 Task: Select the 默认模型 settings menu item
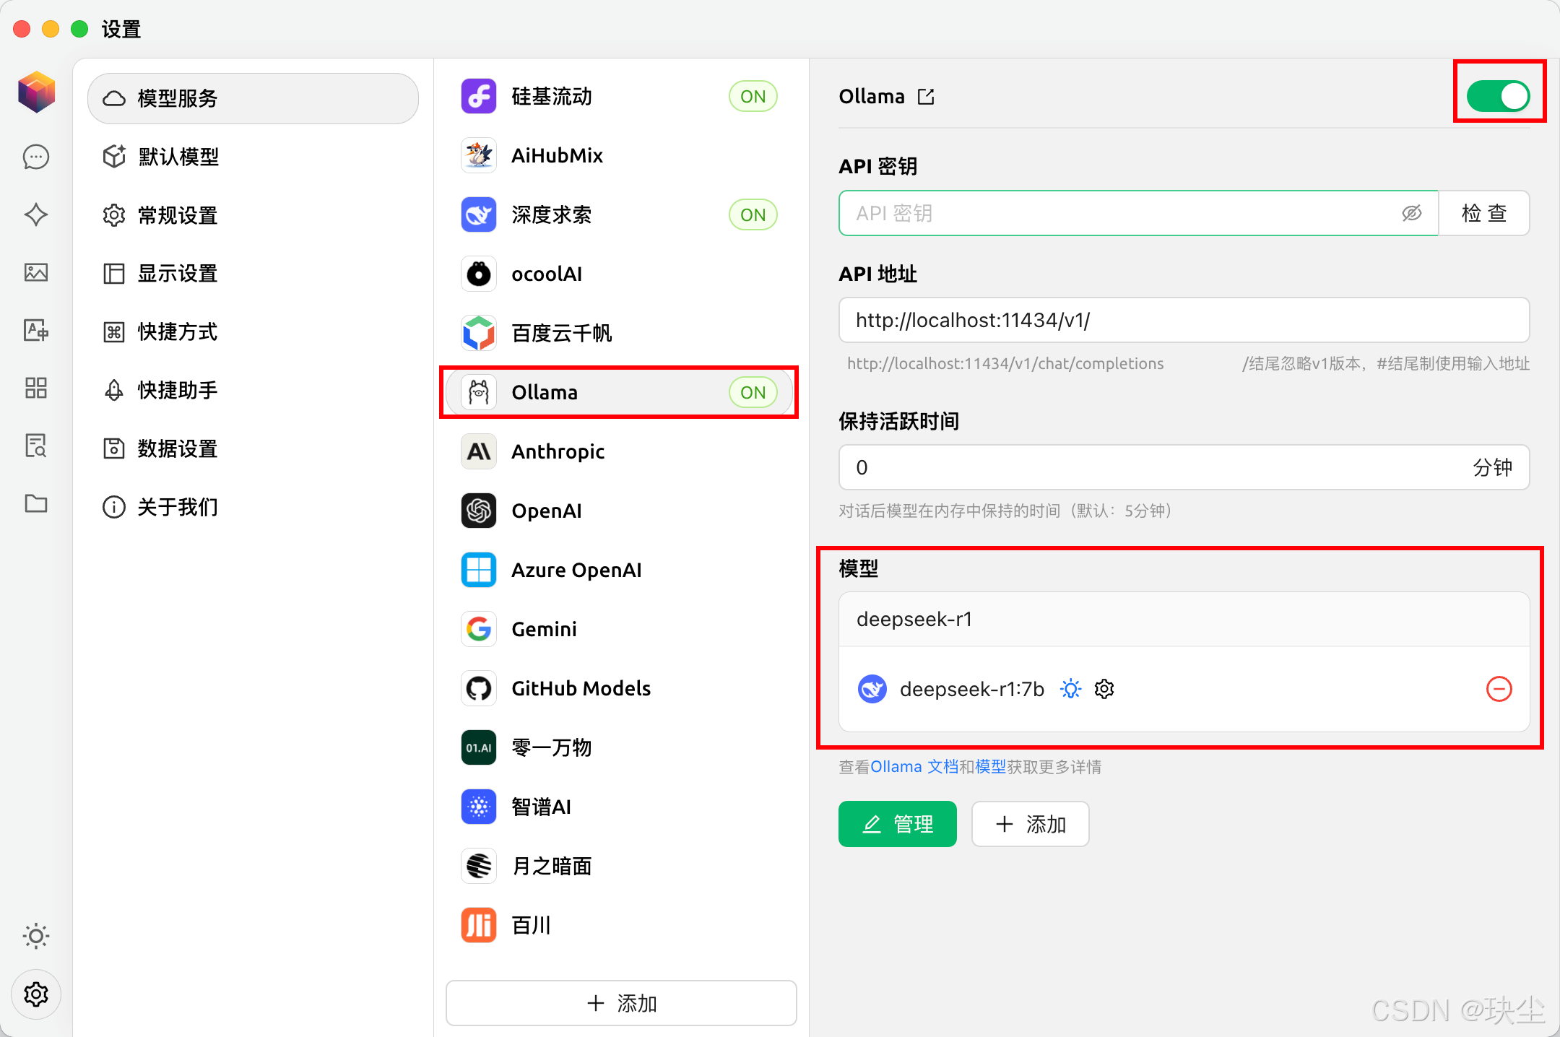point(178,157)
